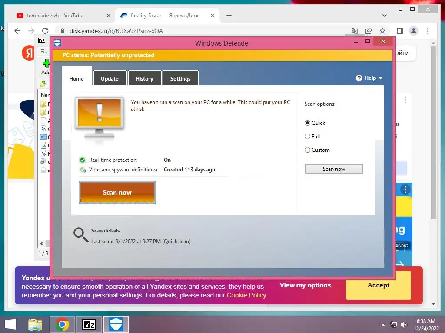The width and height of the screenshot is (445, 333).
Task: Click the translate page icon
Action: 355,31
